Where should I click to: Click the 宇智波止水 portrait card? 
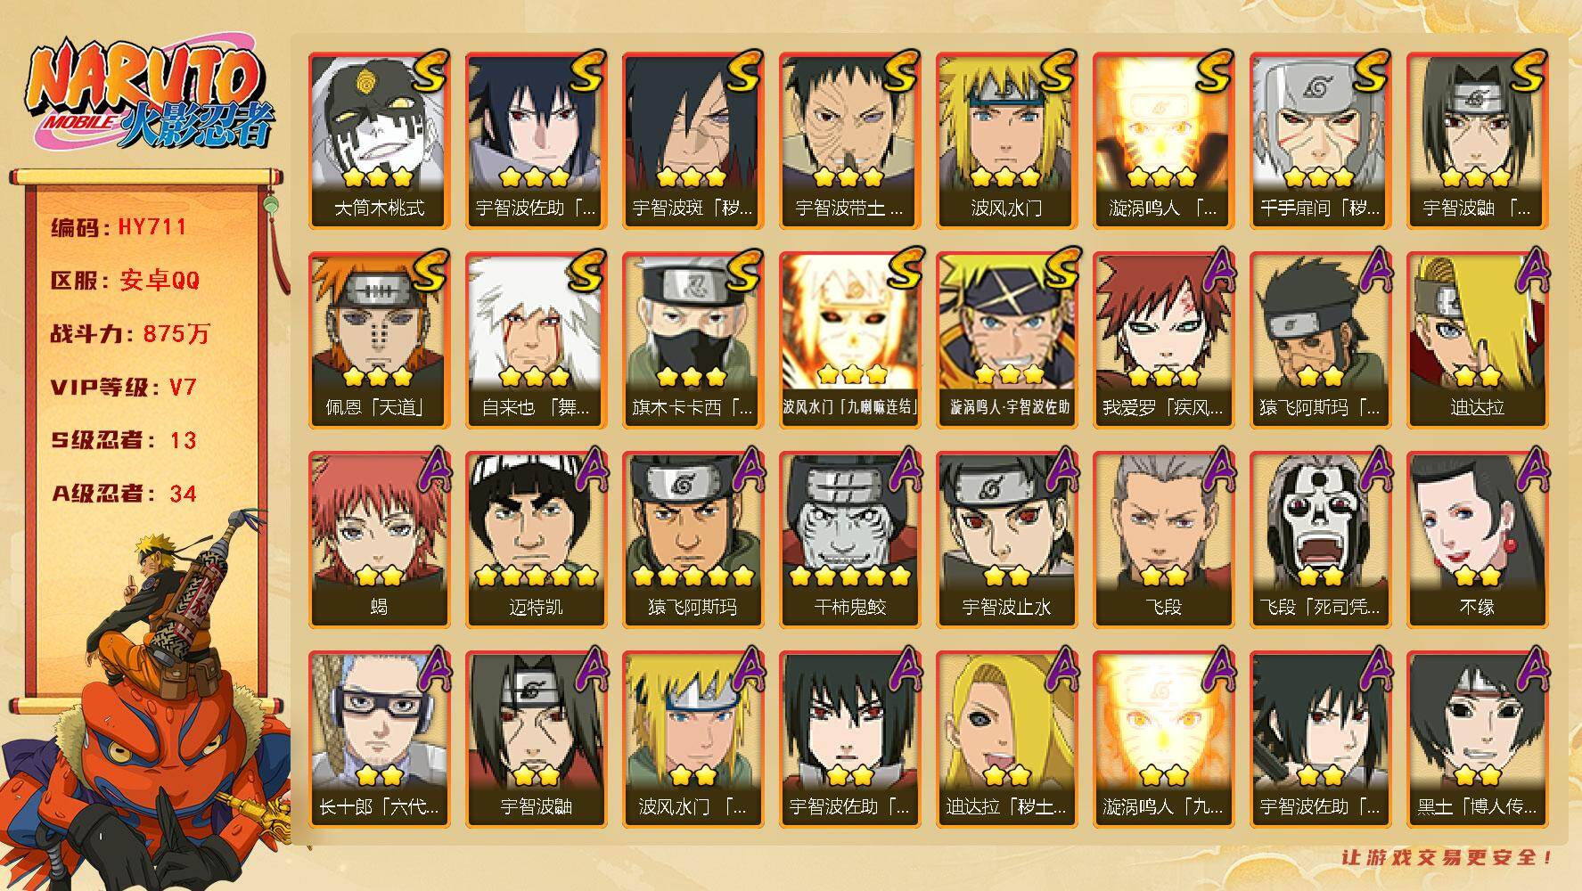[1007, 540]
